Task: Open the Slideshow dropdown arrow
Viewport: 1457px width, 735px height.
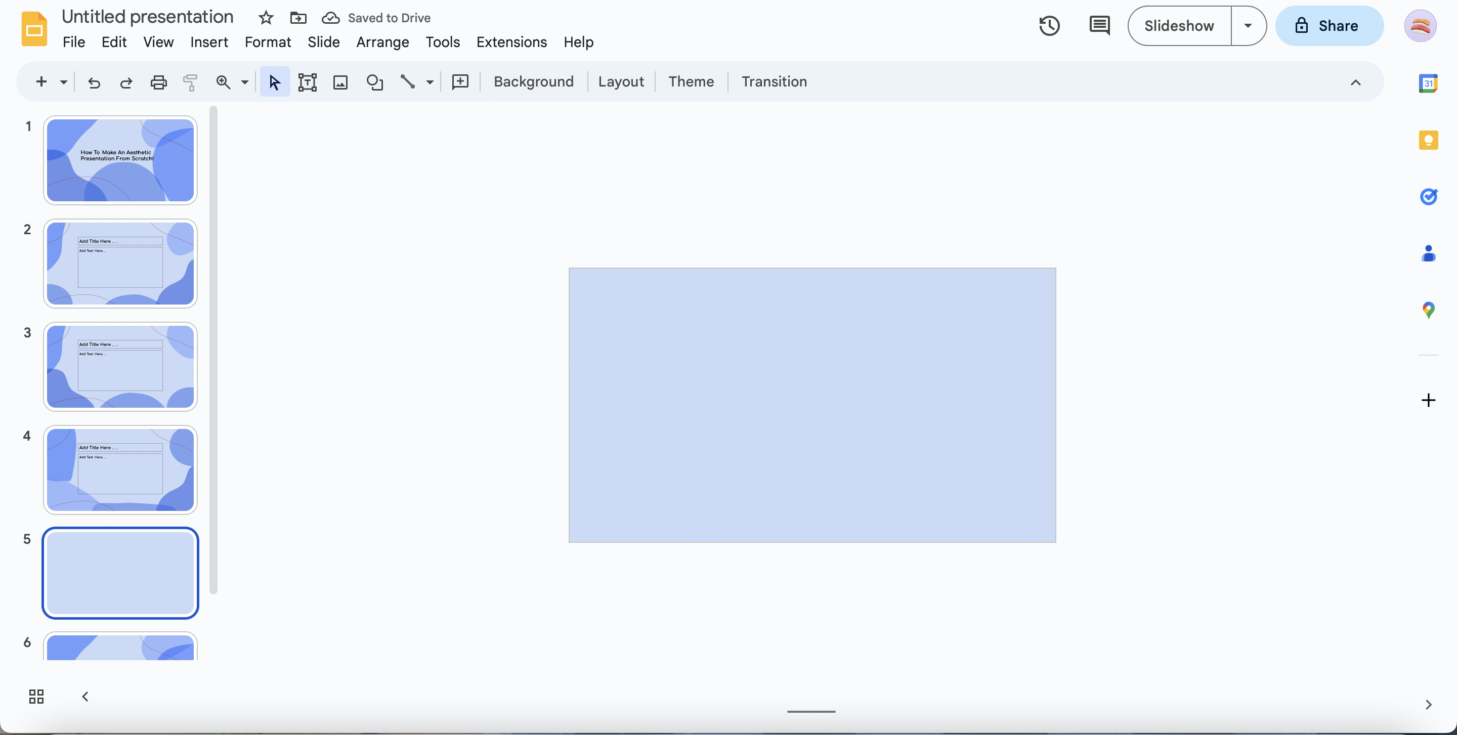Action: (1249, 25)
